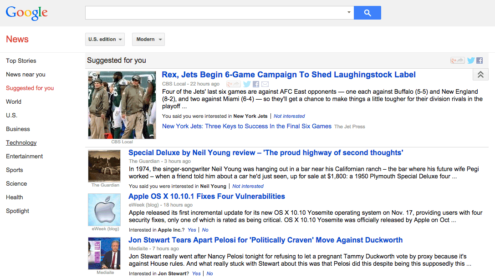Share the Jets article on Facebook
495x278 pixels.
pyautogui.click(x=255, y=84)
